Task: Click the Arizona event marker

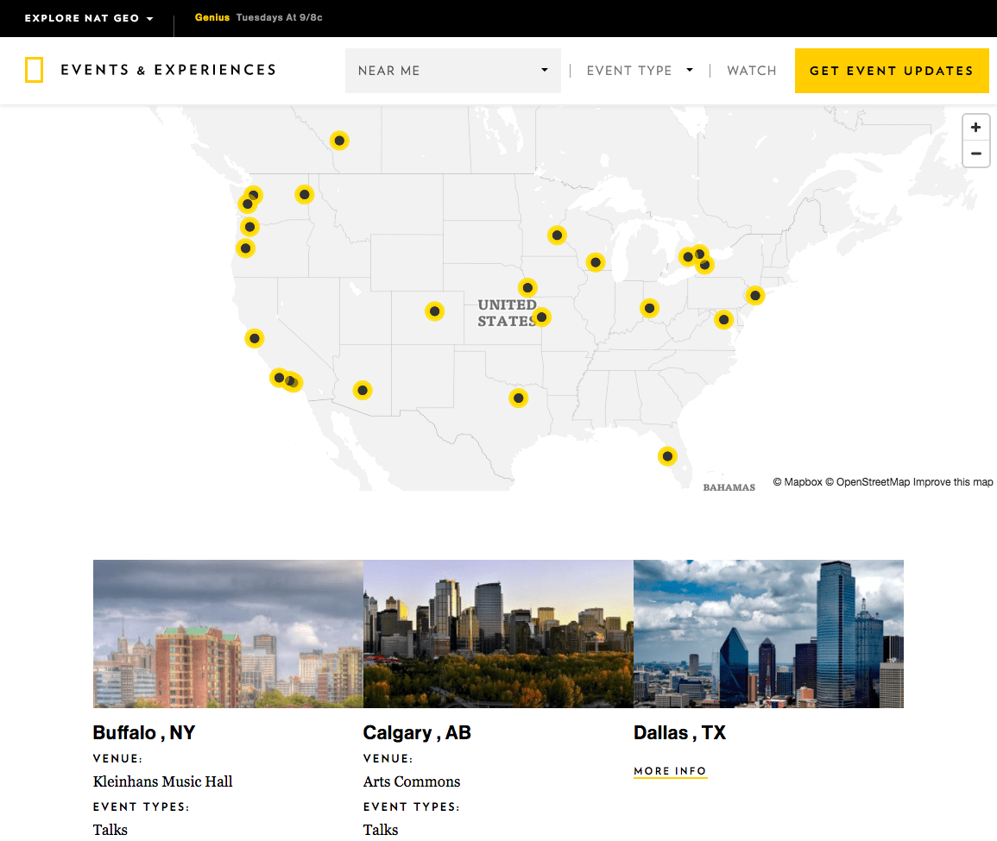Action: tap(363, 391)
